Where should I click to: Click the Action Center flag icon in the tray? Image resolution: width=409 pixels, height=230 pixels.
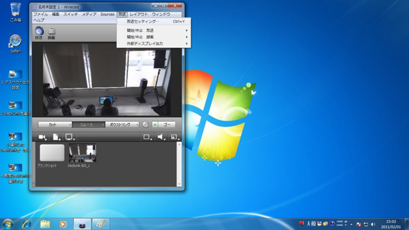pos(359,224)
